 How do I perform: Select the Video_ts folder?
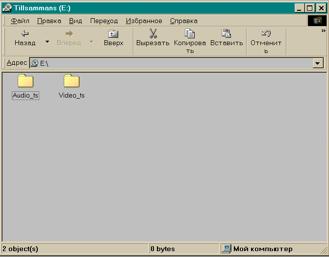pos(72,82)
